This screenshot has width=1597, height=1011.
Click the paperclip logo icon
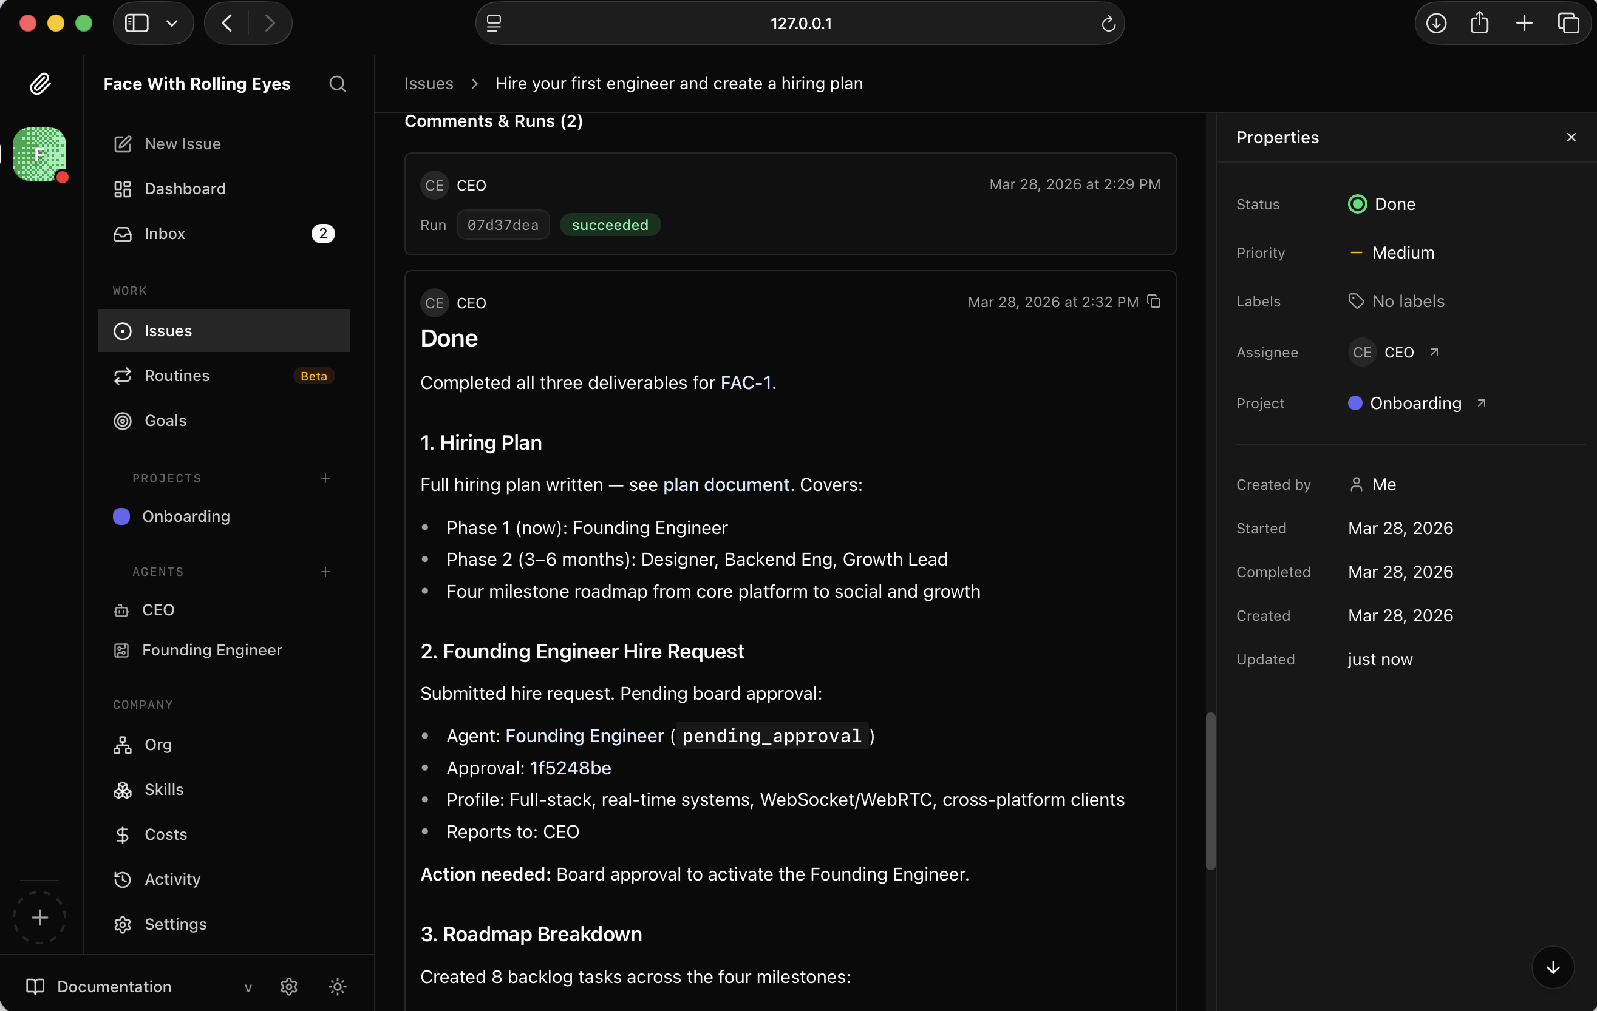[x=40, y=84]
